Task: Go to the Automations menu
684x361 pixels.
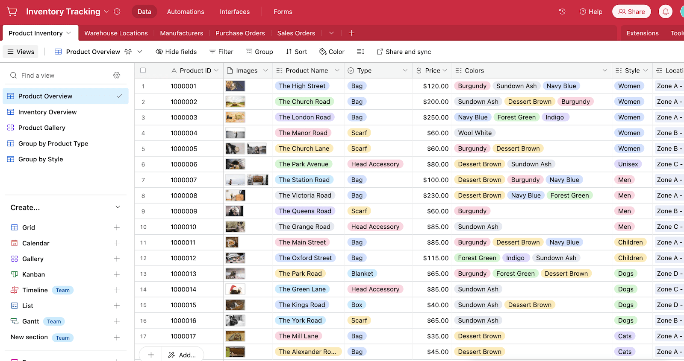Action: click(x=186, y=12)
